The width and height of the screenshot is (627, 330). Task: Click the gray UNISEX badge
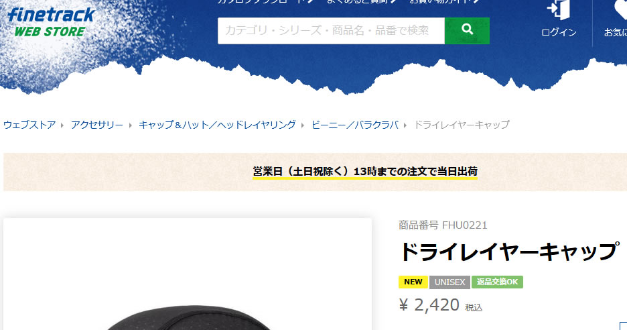tap(450, 282)
